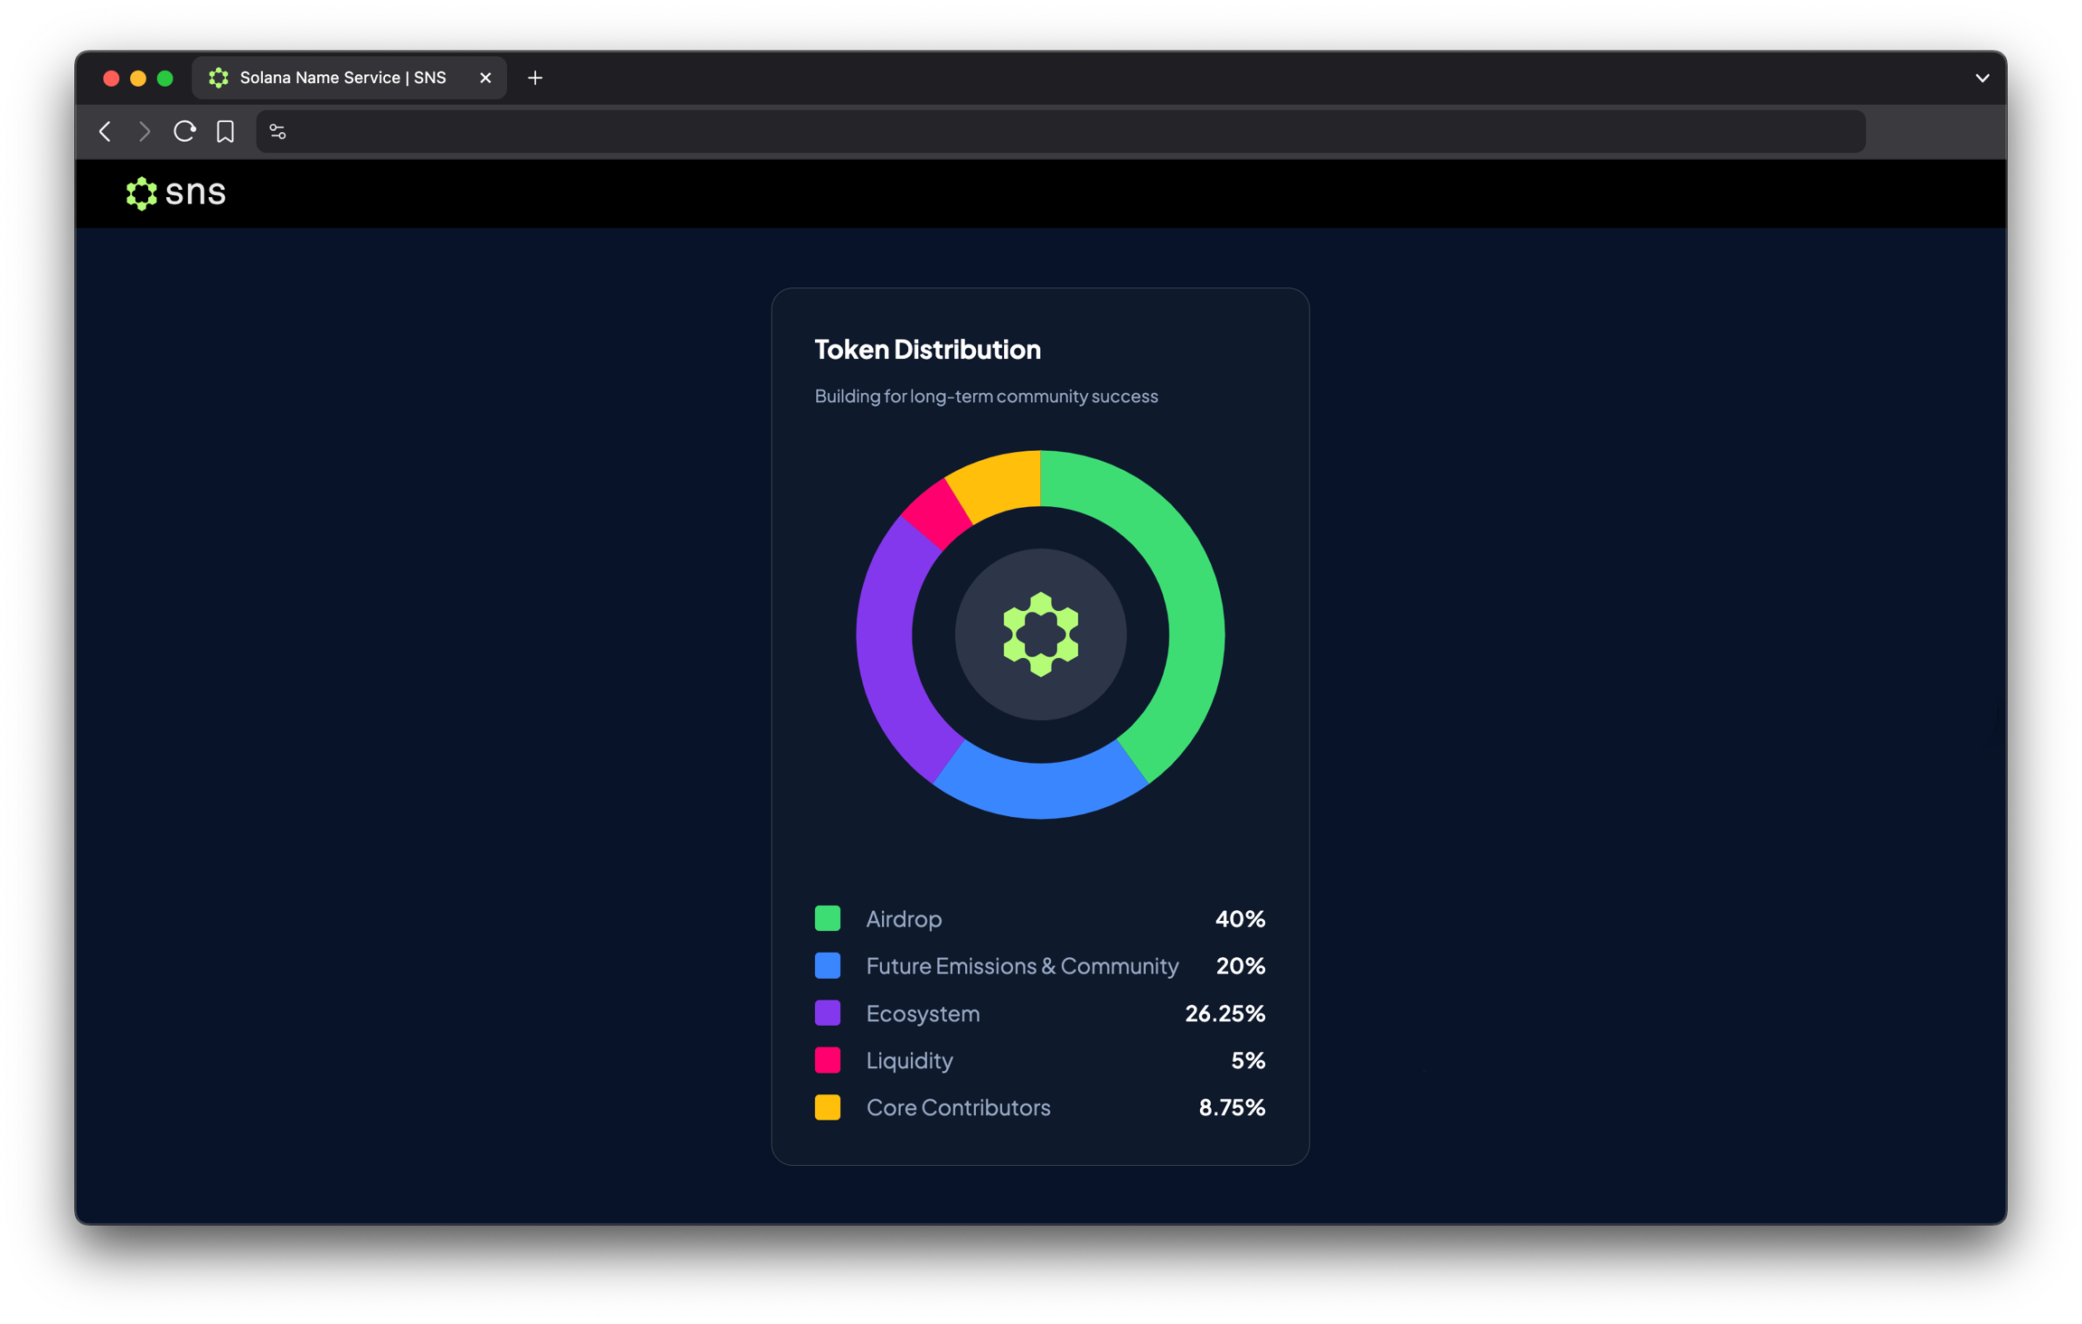Open site settings icon in address bar

pos(277,132)
